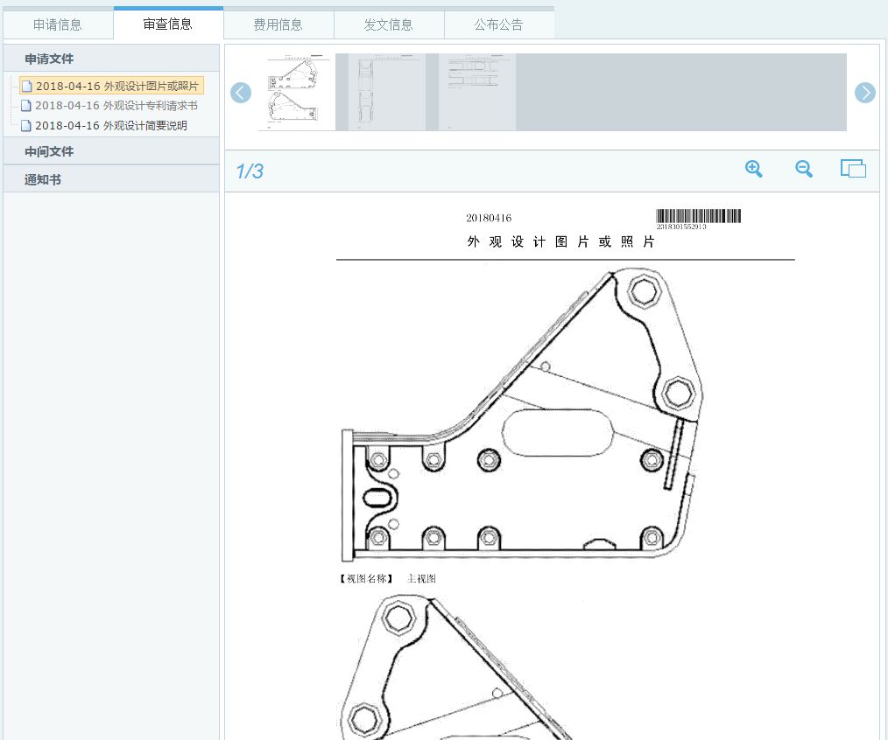888x740 pixels.
Task: Open the 费用信息 tab
Action: pyautogui.click(x=278, y=24)
